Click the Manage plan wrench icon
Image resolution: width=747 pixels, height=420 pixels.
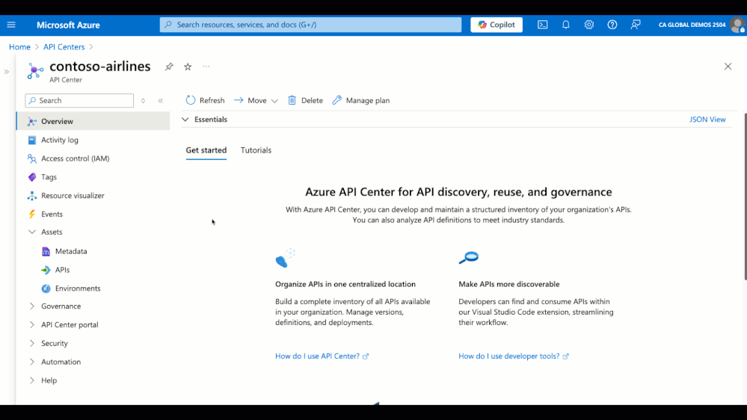point(336,100)
